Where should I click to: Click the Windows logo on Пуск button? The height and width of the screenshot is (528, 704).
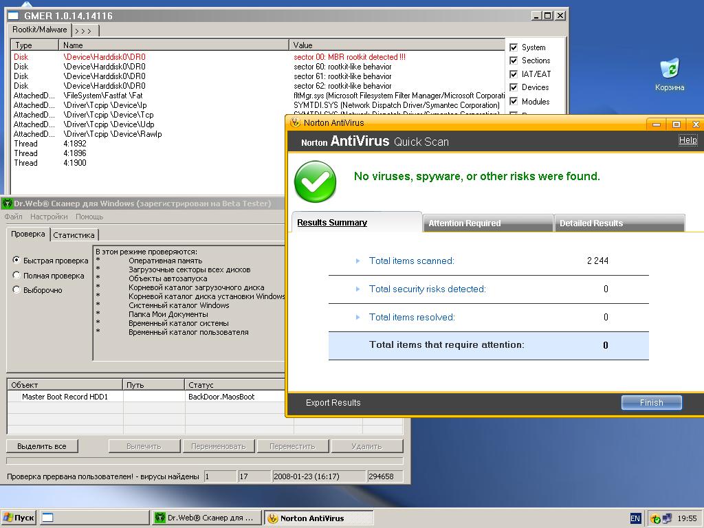click(7, 518)
